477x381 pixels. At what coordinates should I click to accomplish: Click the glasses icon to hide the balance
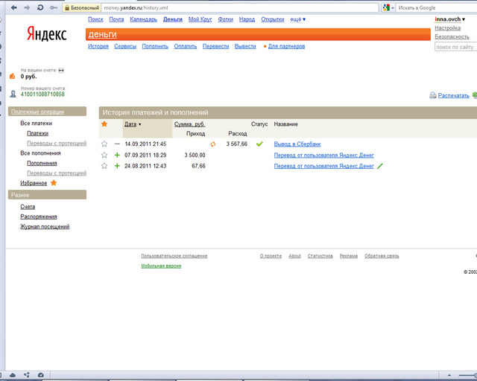(61, 70)
